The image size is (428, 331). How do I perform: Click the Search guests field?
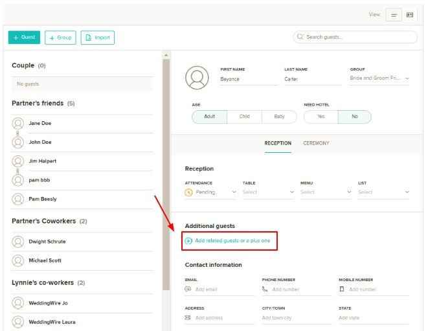[x=355, y=37]
